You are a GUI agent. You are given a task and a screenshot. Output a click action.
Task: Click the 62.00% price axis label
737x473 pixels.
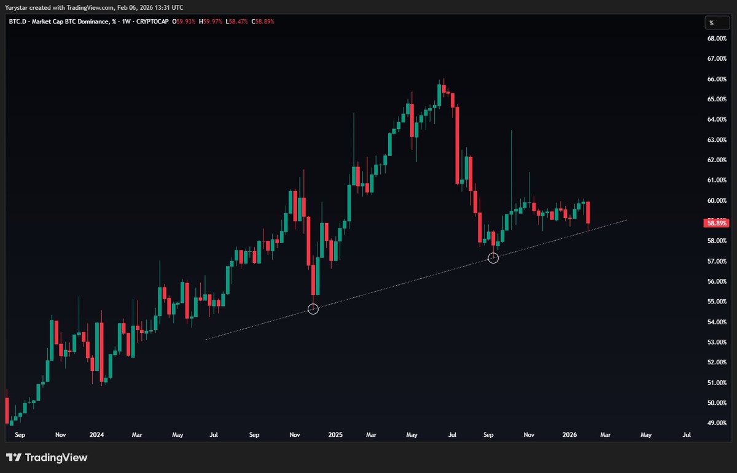tap(717, 160)
